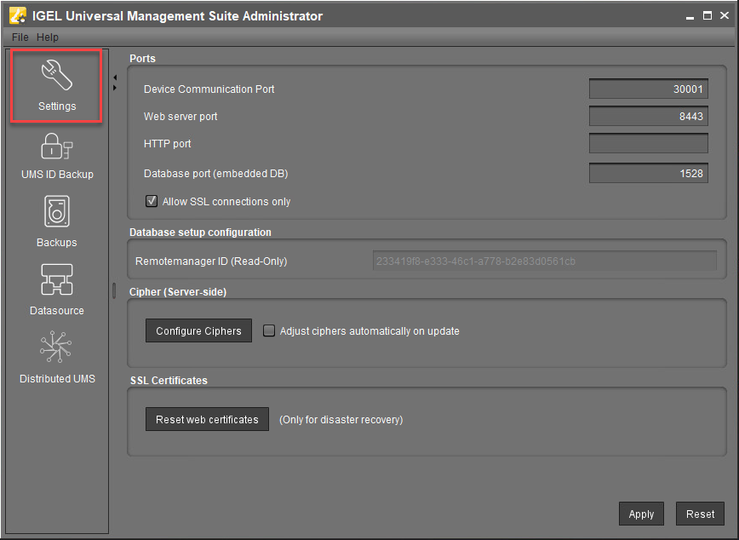Click the panel divider handle near Cipher section
Screen dimensions: 739x540
(x=113, y=291)
